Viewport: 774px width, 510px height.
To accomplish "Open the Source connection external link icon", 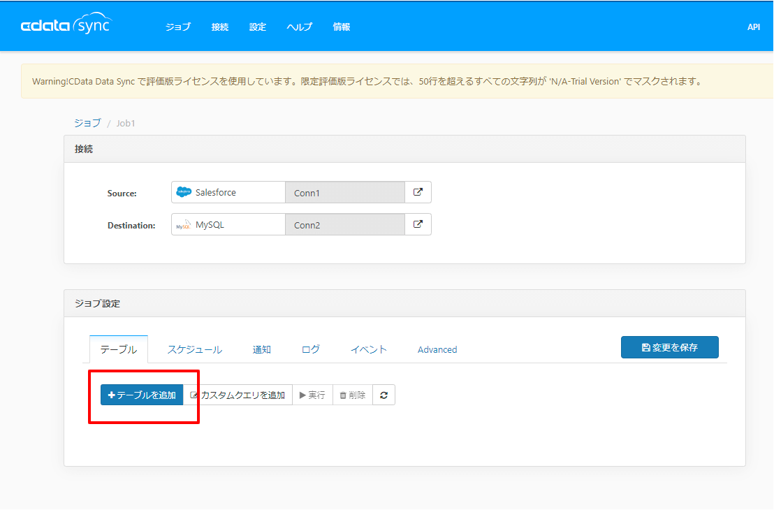I will coord(418,192).
